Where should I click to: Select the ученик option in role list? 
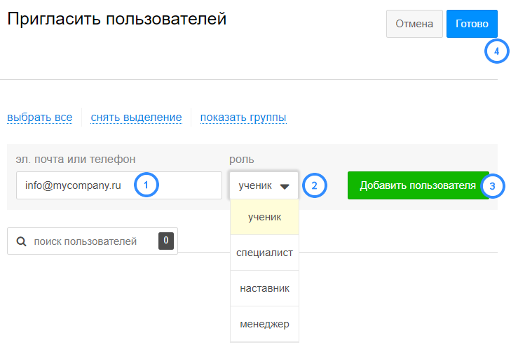pos(264,217)
